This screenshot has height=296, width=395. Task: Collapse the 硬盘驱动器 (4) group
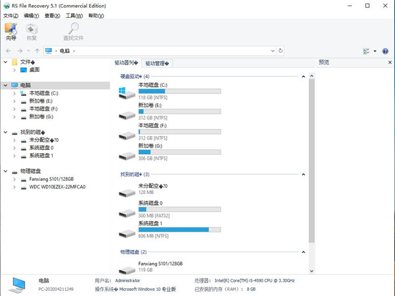303,76
